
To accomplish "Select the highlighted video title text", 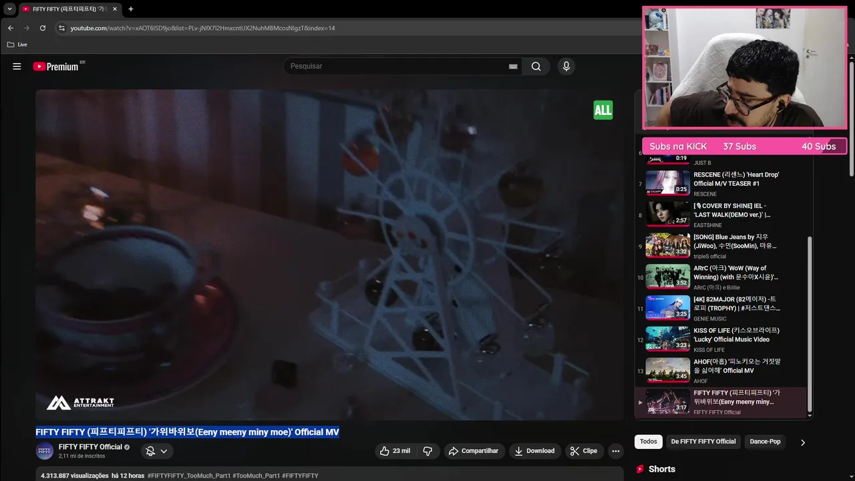I will pos(188,432).
